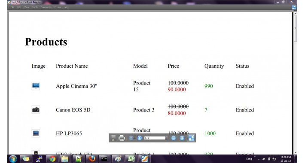Click the Canon EOS 5D camera thumbnail
305x163 pixels.
click(x=36, y=110)
